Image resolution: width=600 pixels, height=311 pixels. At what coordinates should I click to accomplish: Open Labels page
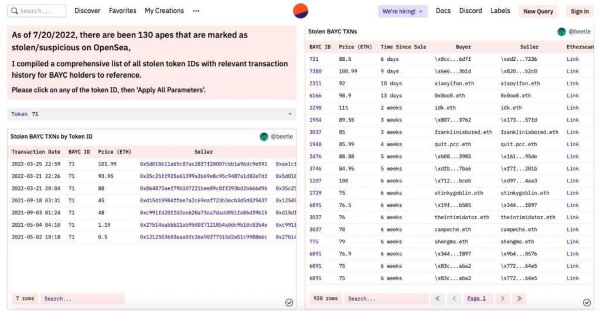[500, 11]
